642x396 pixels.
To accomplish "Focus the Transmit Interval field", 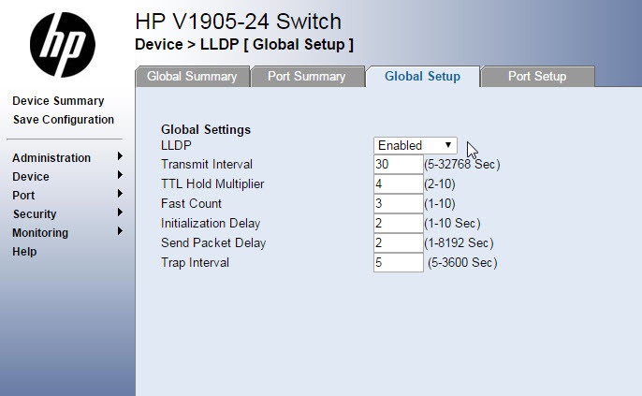I will (x=399, y=164).
